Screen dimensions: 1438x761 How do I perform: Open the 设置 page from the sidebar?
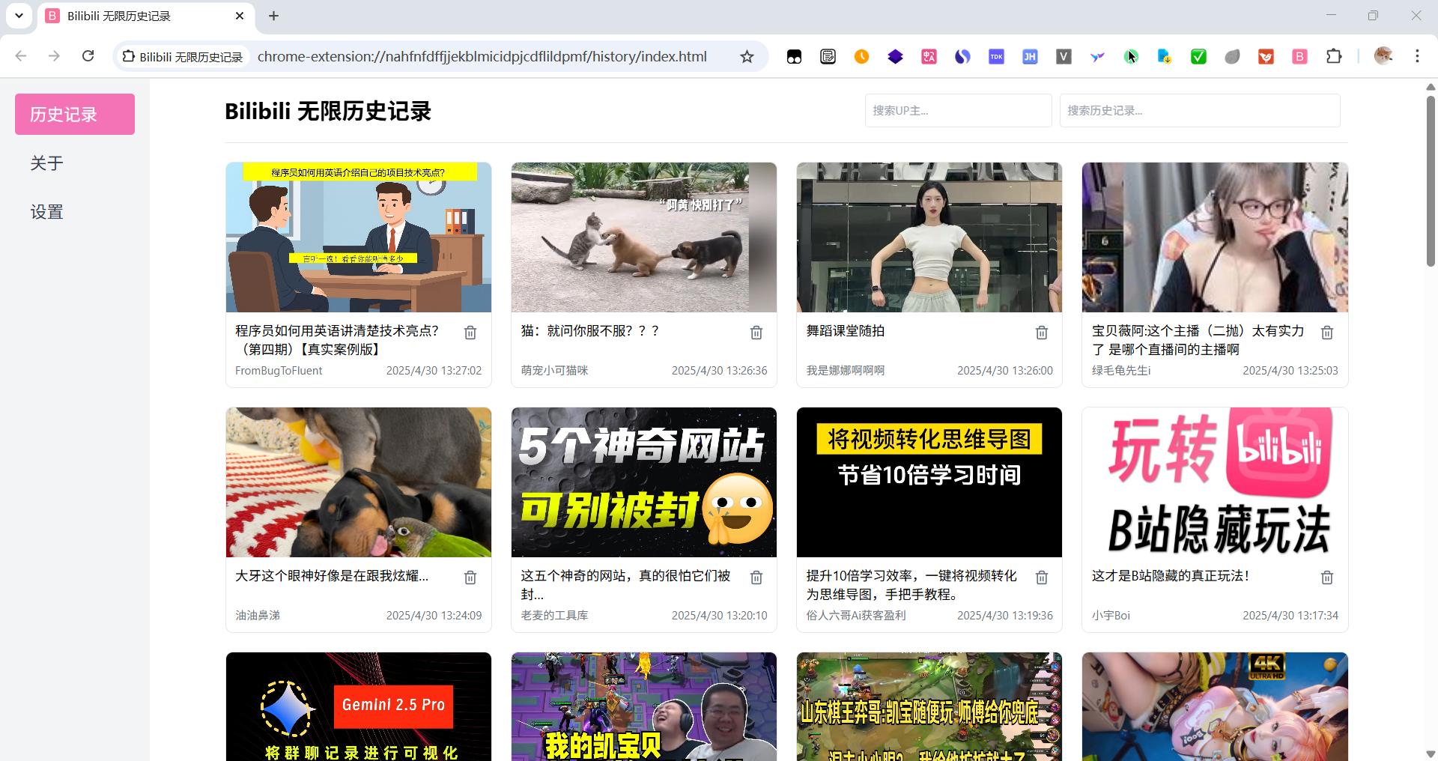click(46, 212)
